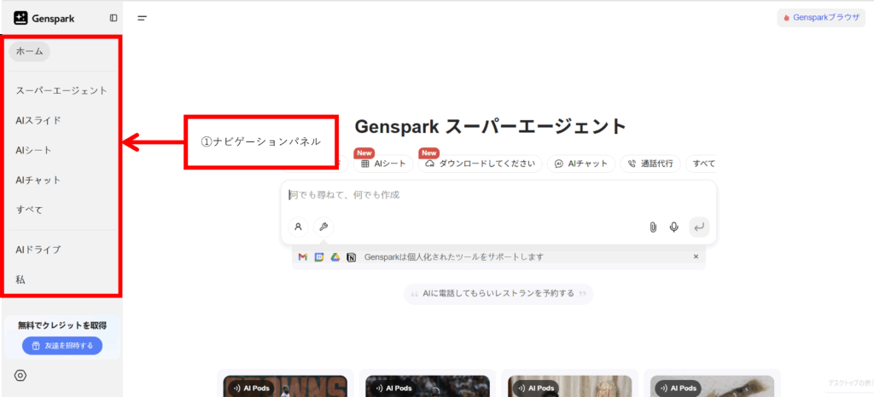Open スーパーエージェント from the sidebar

pos(61,90)
